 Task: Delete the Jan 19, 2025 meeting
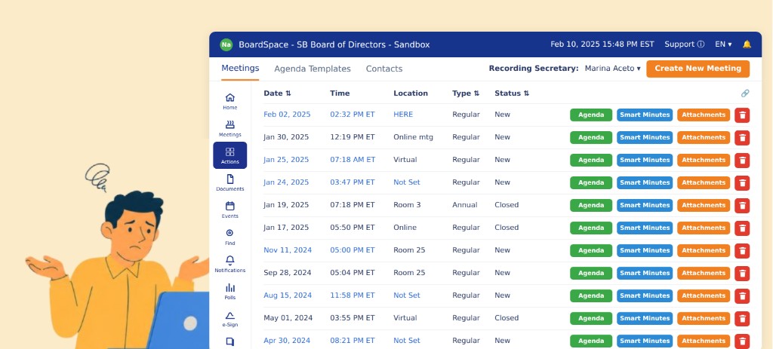click(x=742, y=205)
